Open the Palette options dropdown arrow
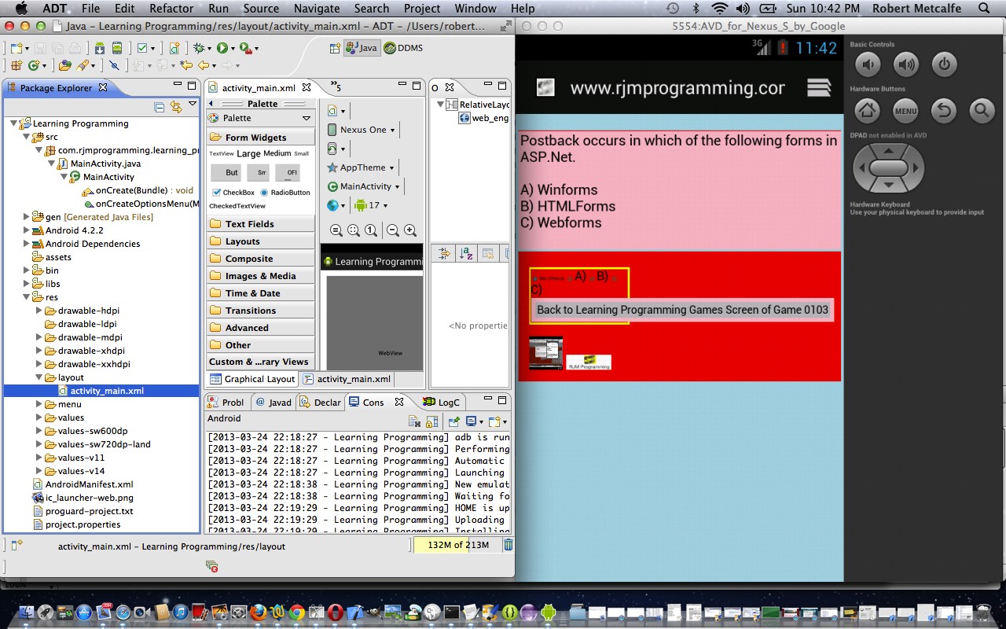Viewport: 1006px width, 629px height. pyautogui.click(x=307, y=118)
